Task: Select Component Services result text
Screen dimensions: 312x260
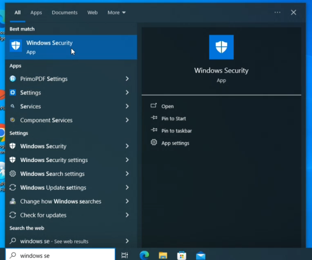Action: coord(46,120)
